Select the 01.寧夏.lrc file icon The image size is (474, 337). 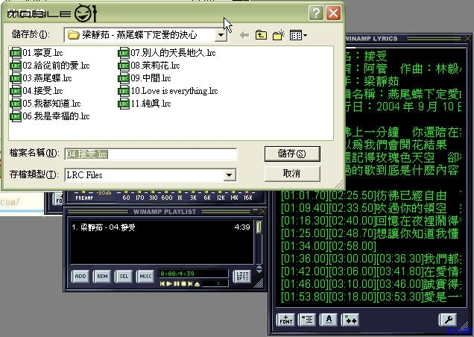tap(15, 53)
